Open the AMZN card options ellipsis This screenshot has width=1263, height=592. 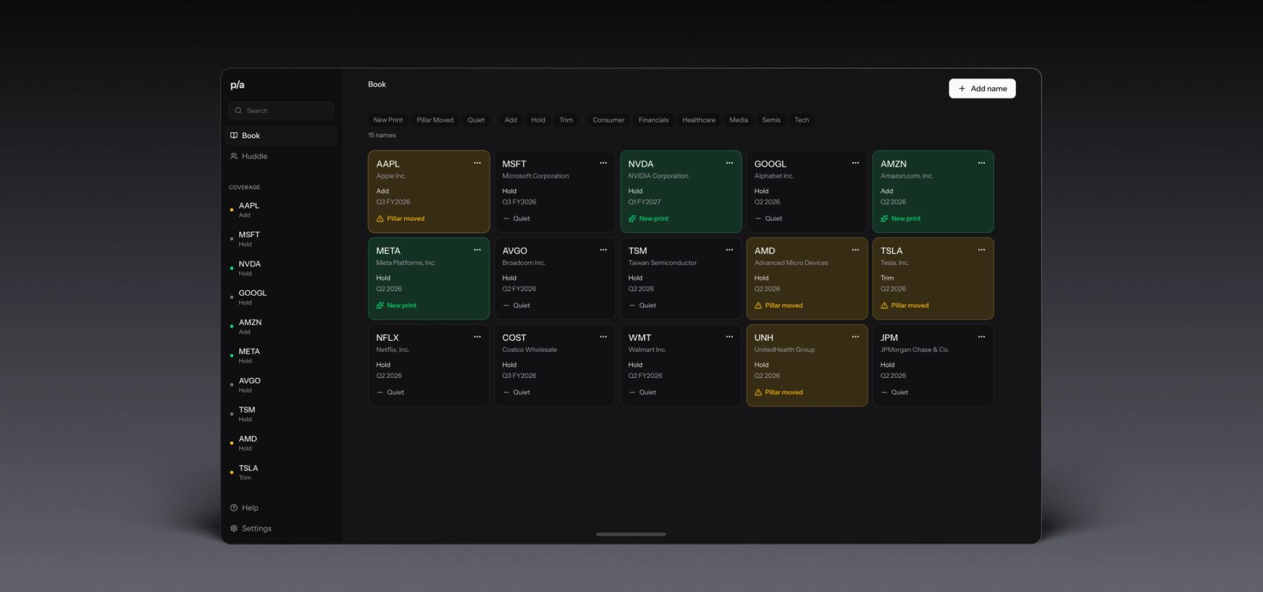click(982, 163)
